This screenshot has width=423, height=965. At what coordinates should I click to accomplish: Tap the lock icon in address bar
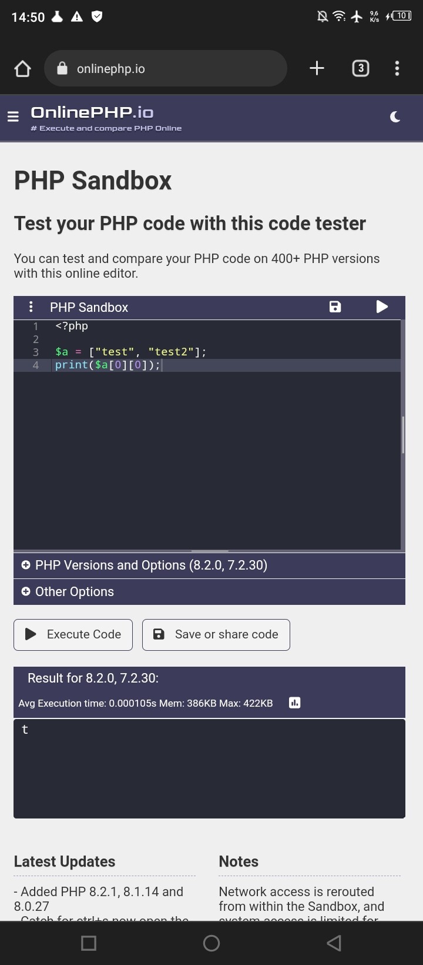click(62, 69)
